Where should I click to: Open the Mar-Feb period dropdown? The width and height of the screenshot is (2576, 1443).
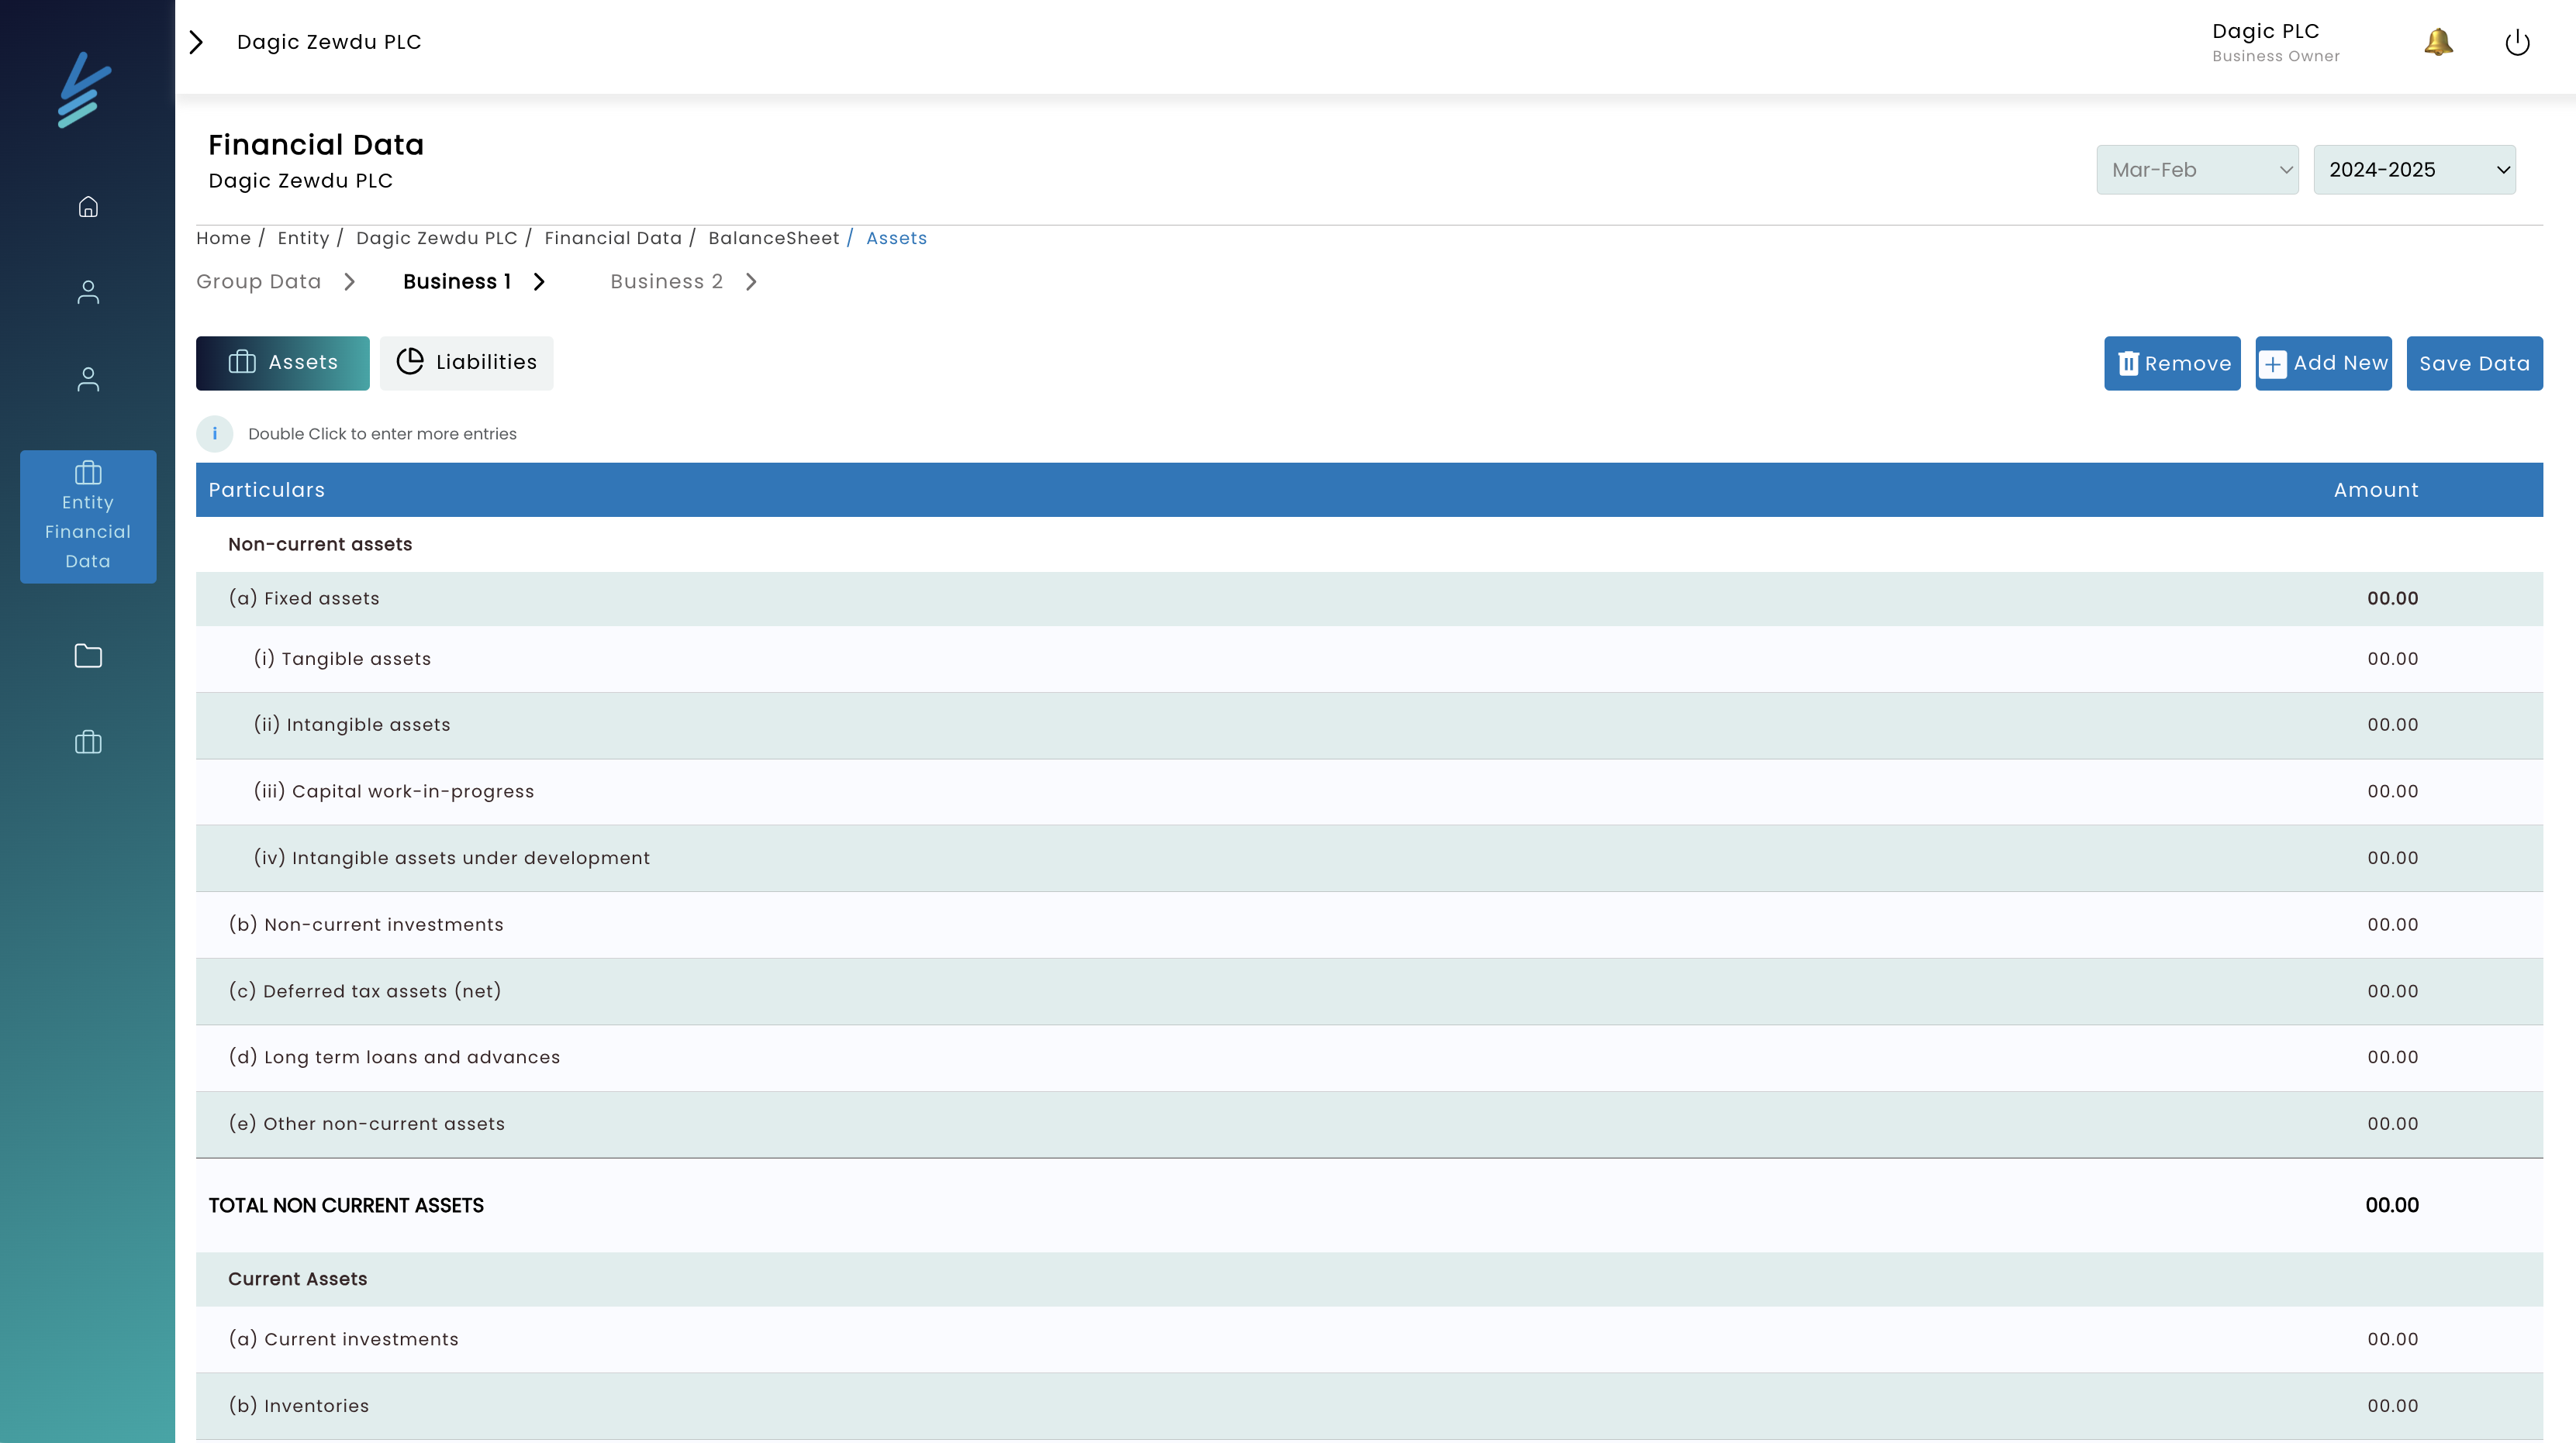click(2197, 170)
